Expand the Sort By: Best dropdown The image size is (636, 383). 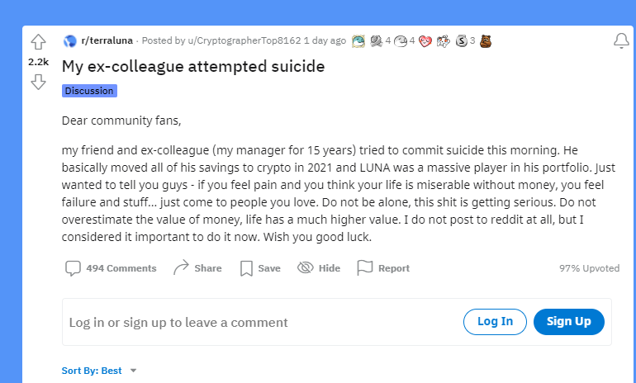tap(99, 371)
